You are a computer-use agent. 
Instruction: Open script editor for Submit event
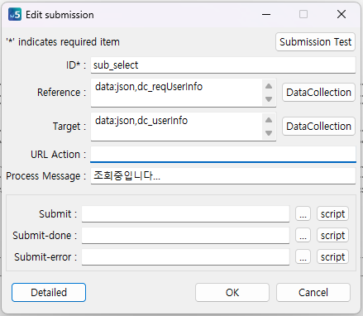[332, 213]
